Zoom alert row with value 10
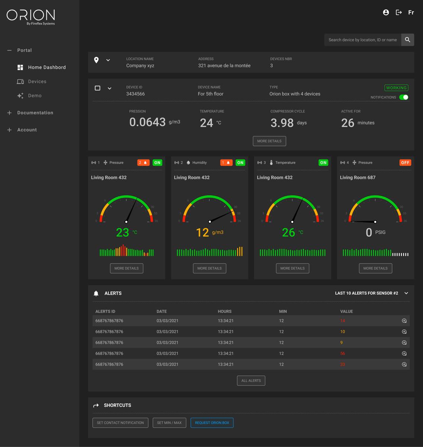The image size is (423, 447). tap(404, 332)
